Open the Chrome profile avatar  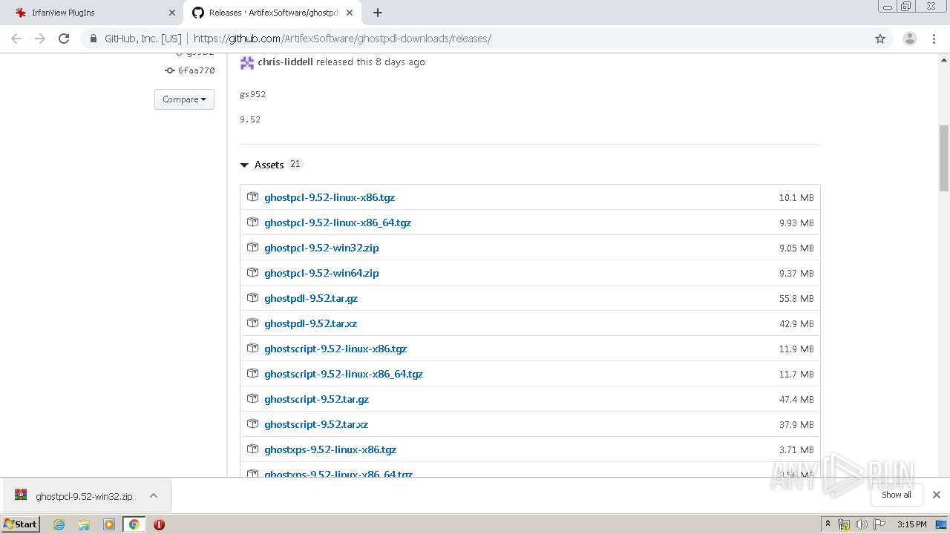[910, 39]
